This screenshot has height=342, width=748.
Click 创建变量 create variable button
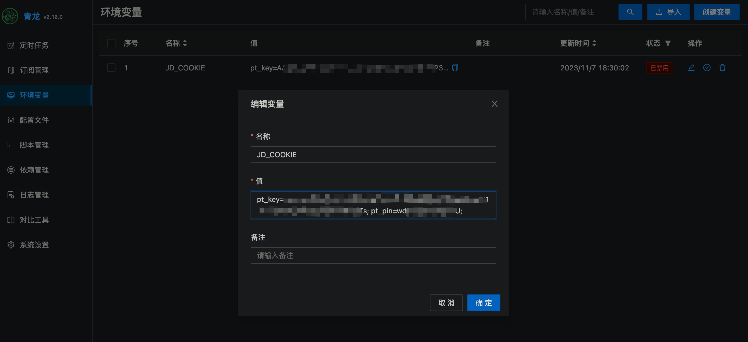(x=716, y=12)
